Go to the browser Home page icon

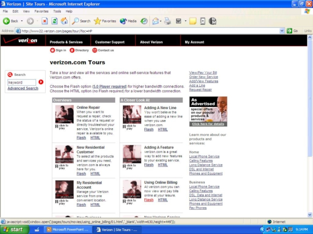coord(64,21)
